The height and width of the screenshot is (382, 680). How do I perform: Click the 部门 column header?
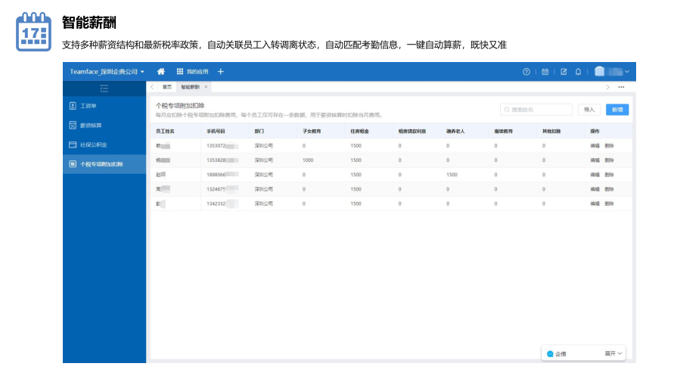coord(259,131)
